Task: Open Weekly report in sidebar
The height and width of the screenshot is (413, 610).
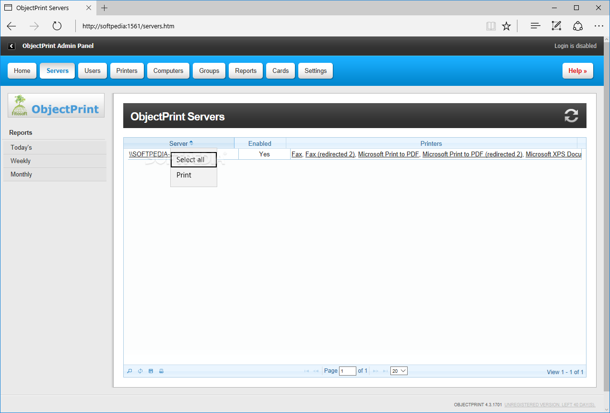Action: (x=55, y=161)
